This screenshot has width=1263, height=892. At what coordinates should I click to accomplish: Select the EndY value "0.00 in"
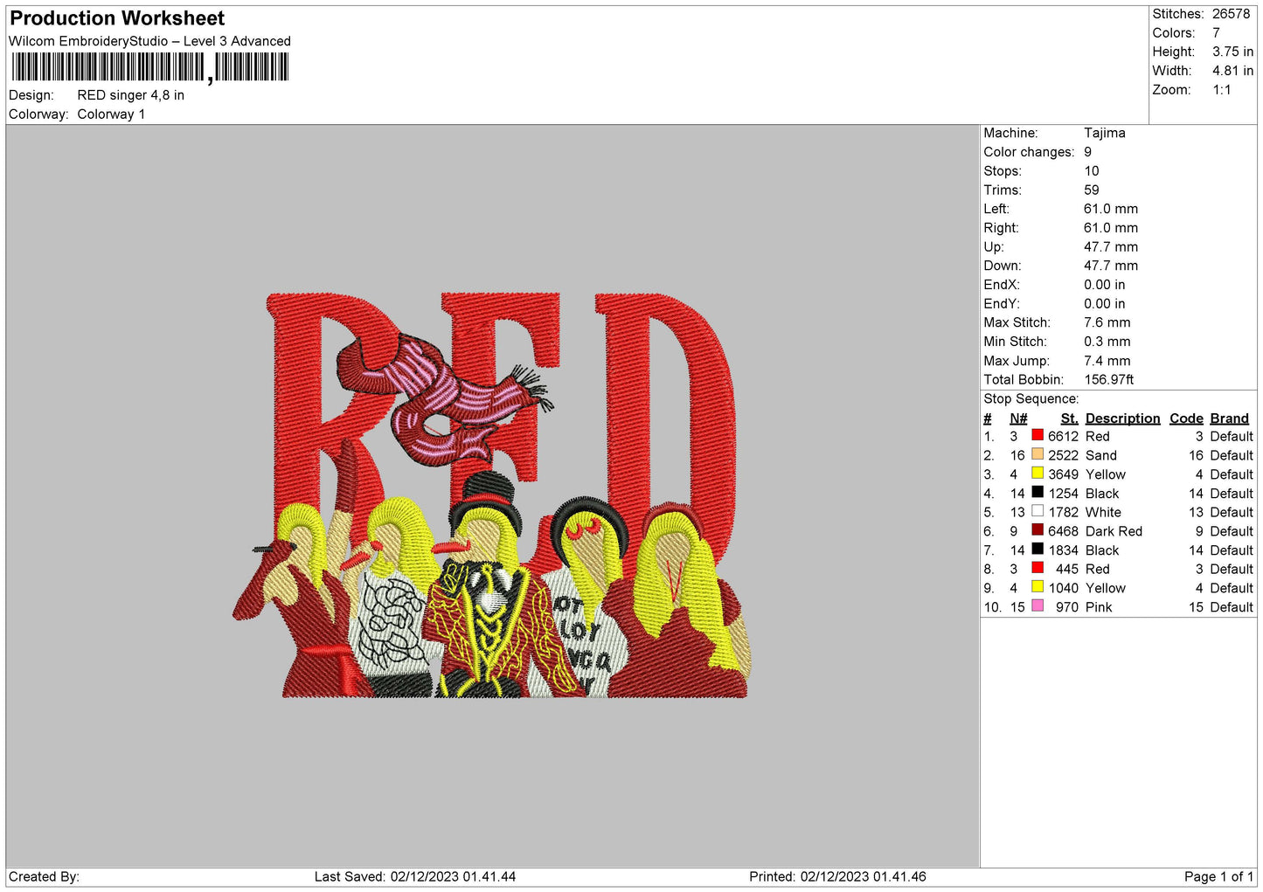1105,304
